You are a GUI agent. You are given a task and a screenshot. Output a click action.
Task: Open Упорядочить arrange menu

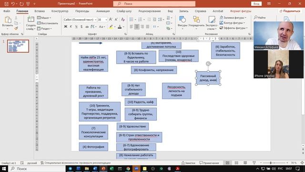[196, 23]
